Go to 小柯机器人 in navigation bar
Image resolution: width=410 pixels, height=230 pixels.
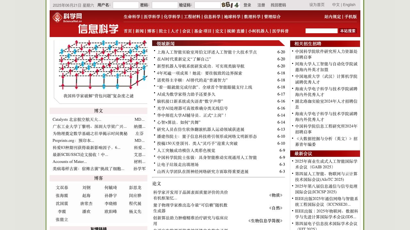(258, 31)
